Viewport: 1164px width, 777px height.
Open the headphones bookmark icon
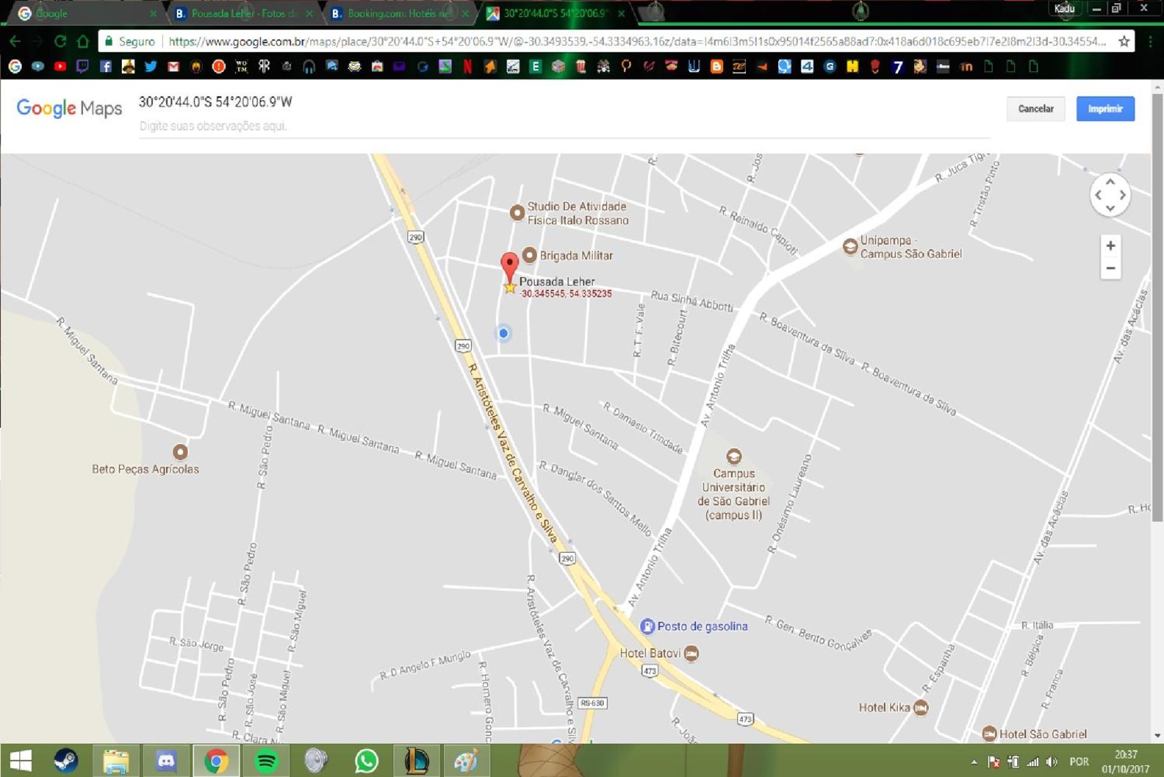[x=309, y=67]
